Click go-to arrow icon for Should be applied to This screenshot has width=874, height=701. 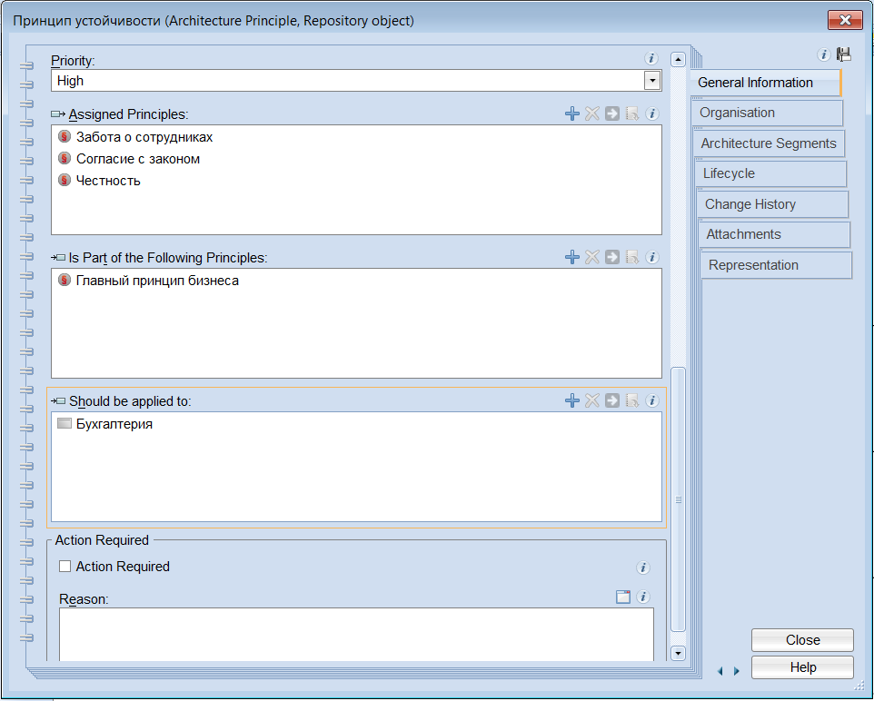612,400
